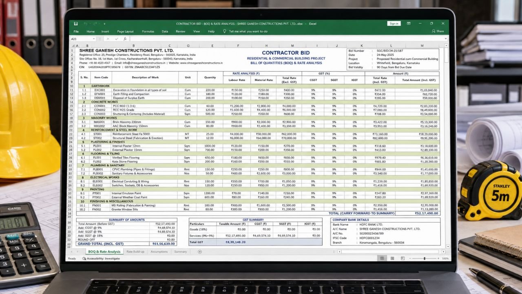Open the Review ribbon tab
This screenshot has width=522, height=294.
click(x=180, y=31)
